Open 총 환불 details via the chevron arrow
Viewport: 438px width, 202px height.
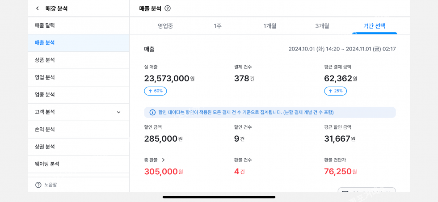pyautogui.click(x=163, y=160)
